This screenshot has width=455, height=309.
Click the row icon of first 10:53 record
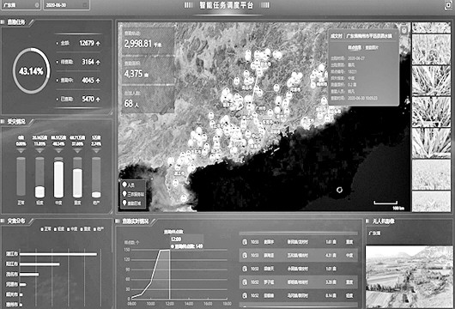click(245, 242)
